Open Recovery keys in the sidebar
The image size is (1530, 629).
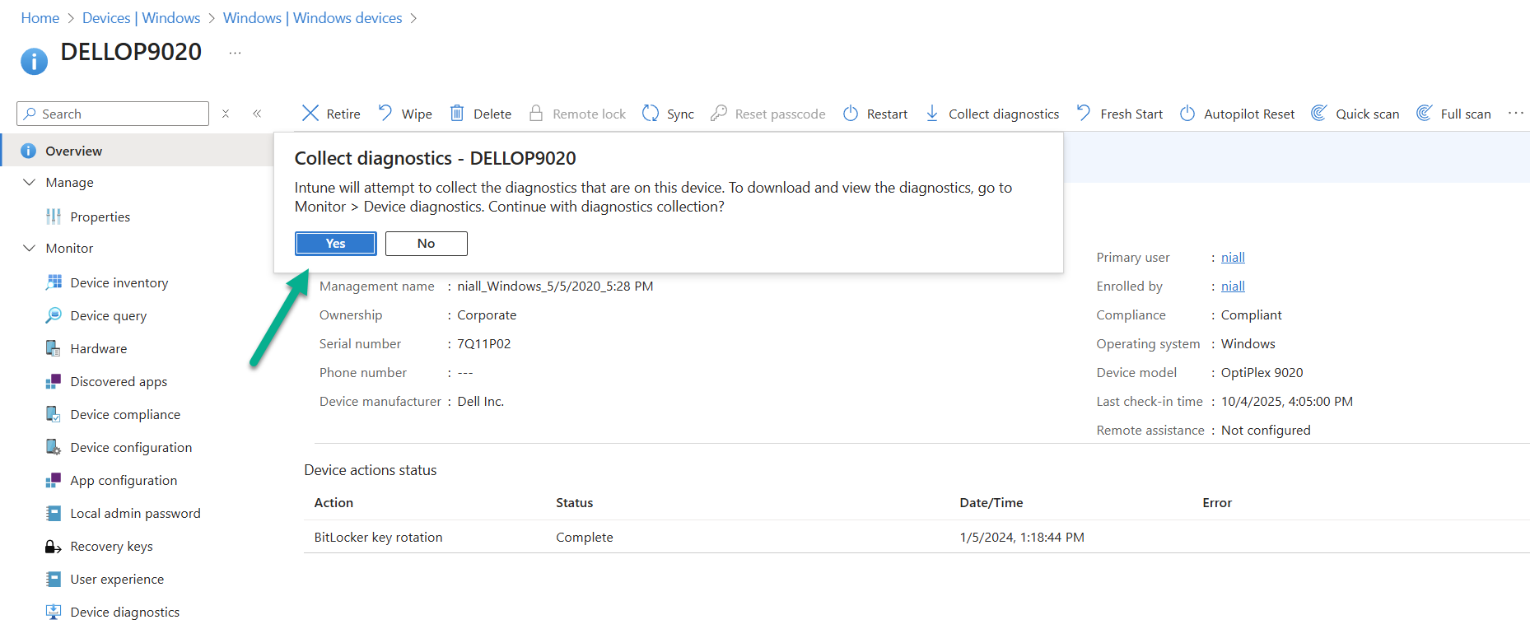111,546
